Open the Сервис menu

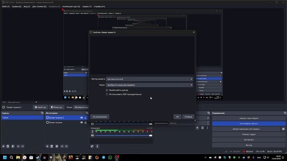pyautogui.click(x=87, y=6)
